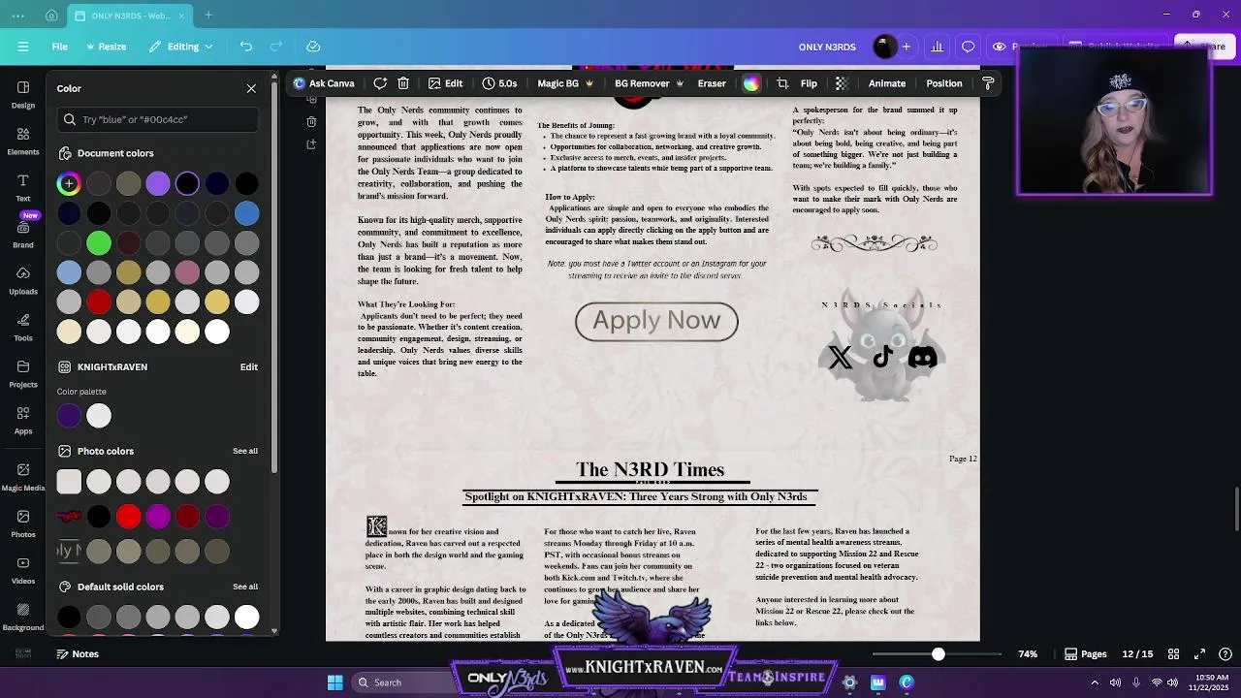Open the Tools panel
1241x698 pixels.
(x=23, y=327)
